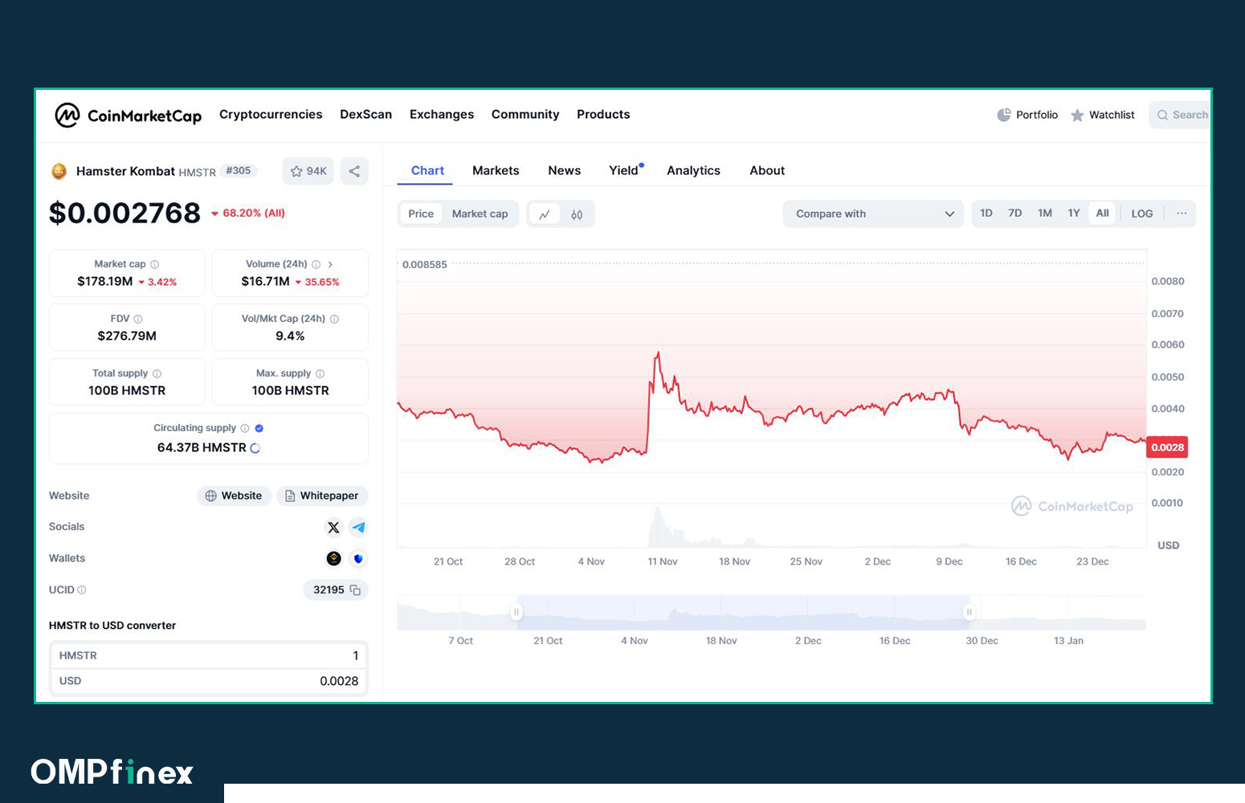Click the share icon button
Image resolution: width=1245 pixels, height=803 pixels.
point(354,171)
